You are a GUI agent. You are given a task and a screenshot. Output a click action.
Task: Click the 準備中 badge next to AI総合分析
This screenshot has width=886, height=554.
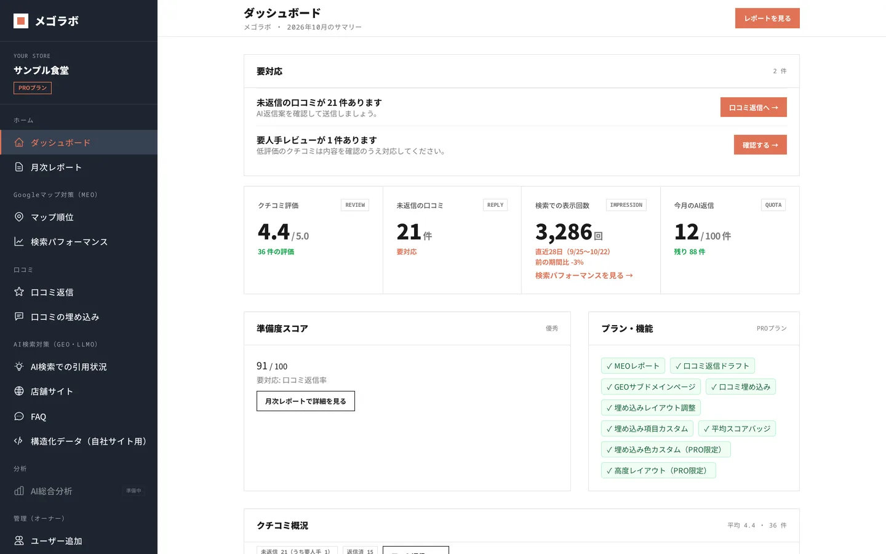134,491
